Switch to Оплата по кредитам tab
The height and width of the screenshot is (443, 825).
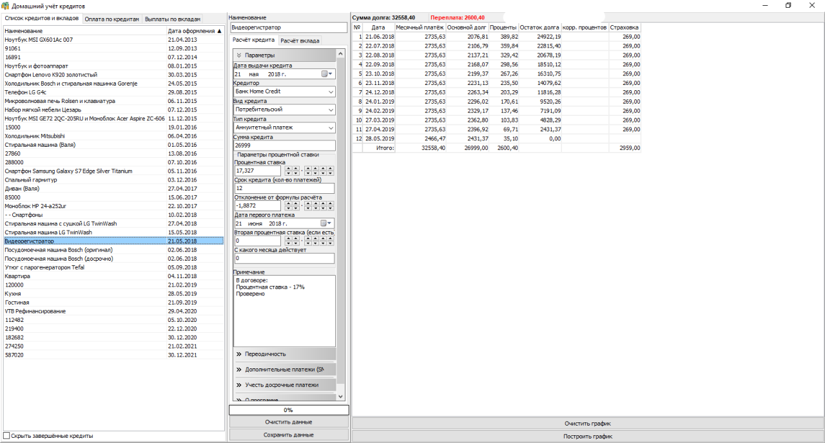coord(112,19)
